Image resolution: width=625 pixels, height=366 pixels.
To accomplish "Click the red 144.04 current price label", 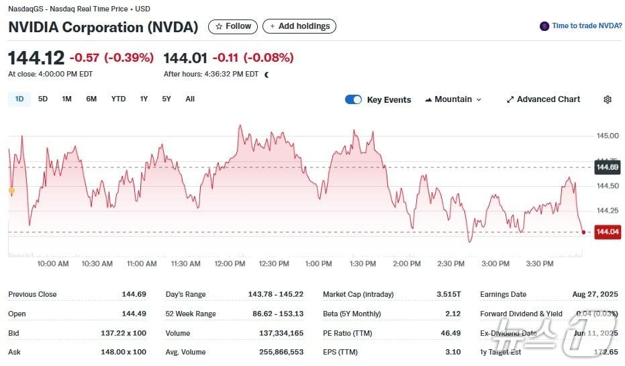I will [607, 232].
